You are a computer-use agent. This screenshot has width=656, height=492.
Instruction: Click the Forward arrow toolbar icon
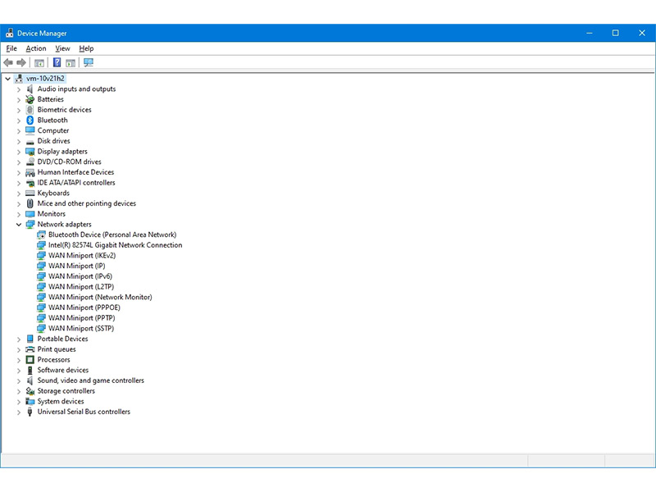21,63
